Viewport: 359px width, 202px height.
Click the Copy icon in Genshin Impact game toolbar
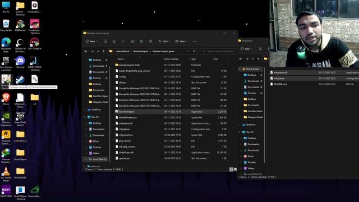(114, 41)
